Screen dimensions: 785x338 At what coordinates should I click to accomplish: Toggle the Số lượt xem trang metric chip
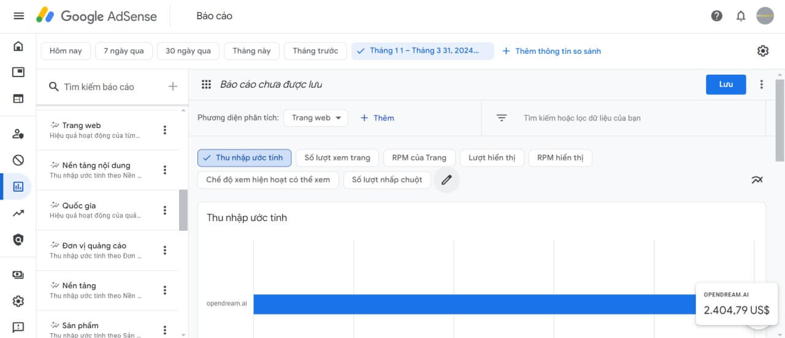337,157
